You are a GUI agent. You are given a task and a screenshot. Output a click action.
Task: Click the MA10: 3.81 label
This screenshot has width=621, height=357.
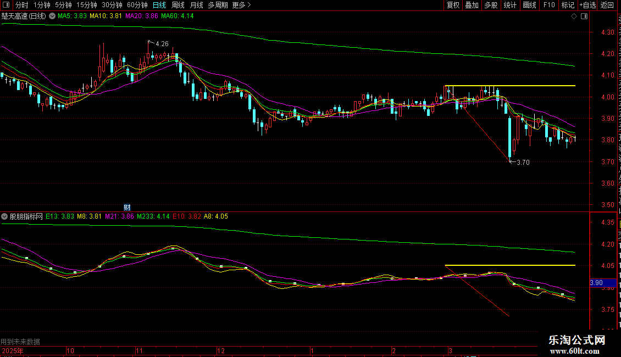tap(106, 16)
